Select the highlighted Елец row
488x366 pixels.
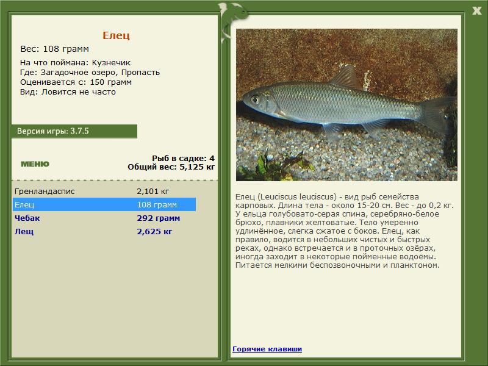click(x=104, y=204)
